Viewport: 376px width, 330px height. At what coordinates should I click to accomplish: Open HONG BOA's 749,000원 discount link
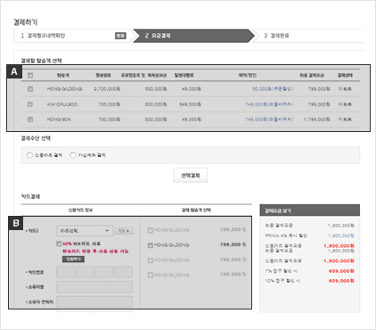[x=269, y=120]
